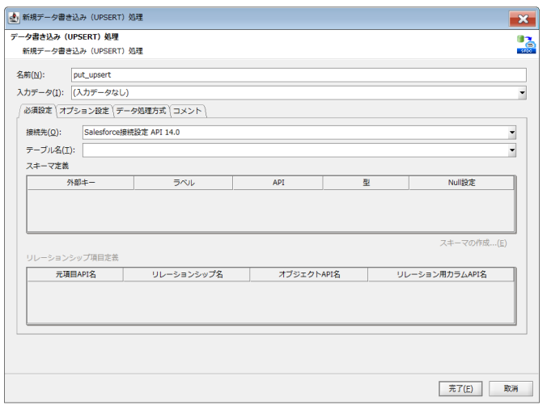Click the 取消 cancel button
547x410 pixels.
pyautogui.click(x=511, y=388)
